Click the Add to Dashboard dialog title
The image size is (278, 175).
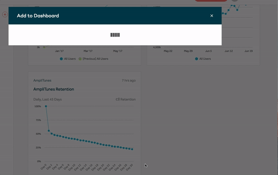(x=38, y=16)
